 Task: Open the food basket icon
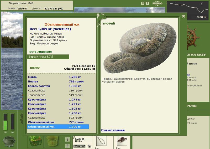click(35, 141)
